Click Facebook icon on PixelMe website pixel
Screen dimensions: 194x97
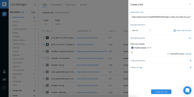pyautogui.click(x=132, y=48)
